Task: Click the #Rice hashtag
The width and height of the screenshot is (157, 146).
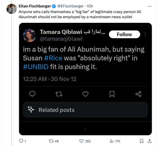Action: [x=53, y=58]
